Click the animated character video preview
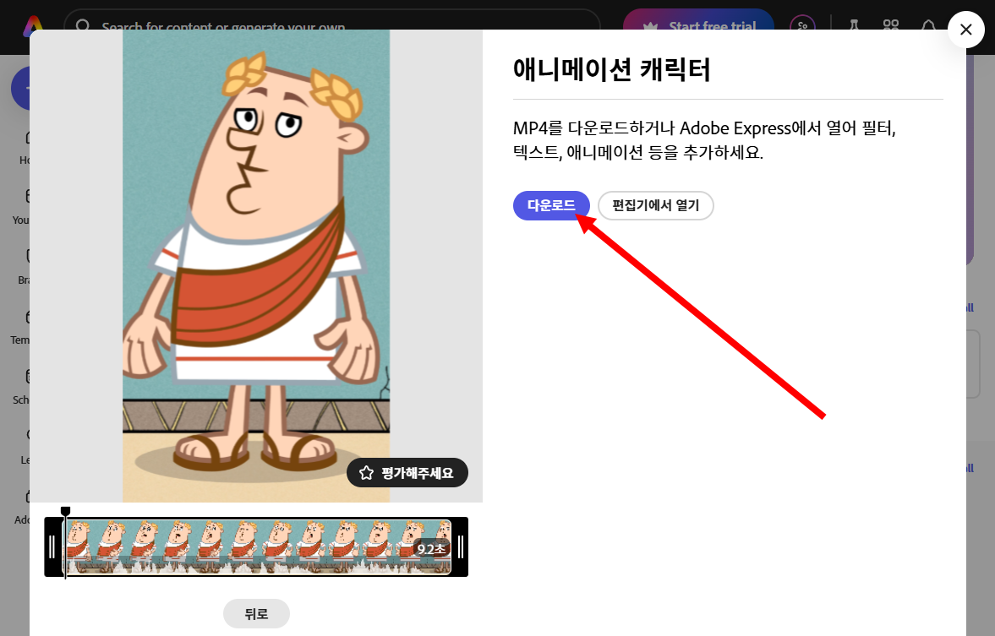The width and height of the screenshot is (995, 636). [256, 266]
